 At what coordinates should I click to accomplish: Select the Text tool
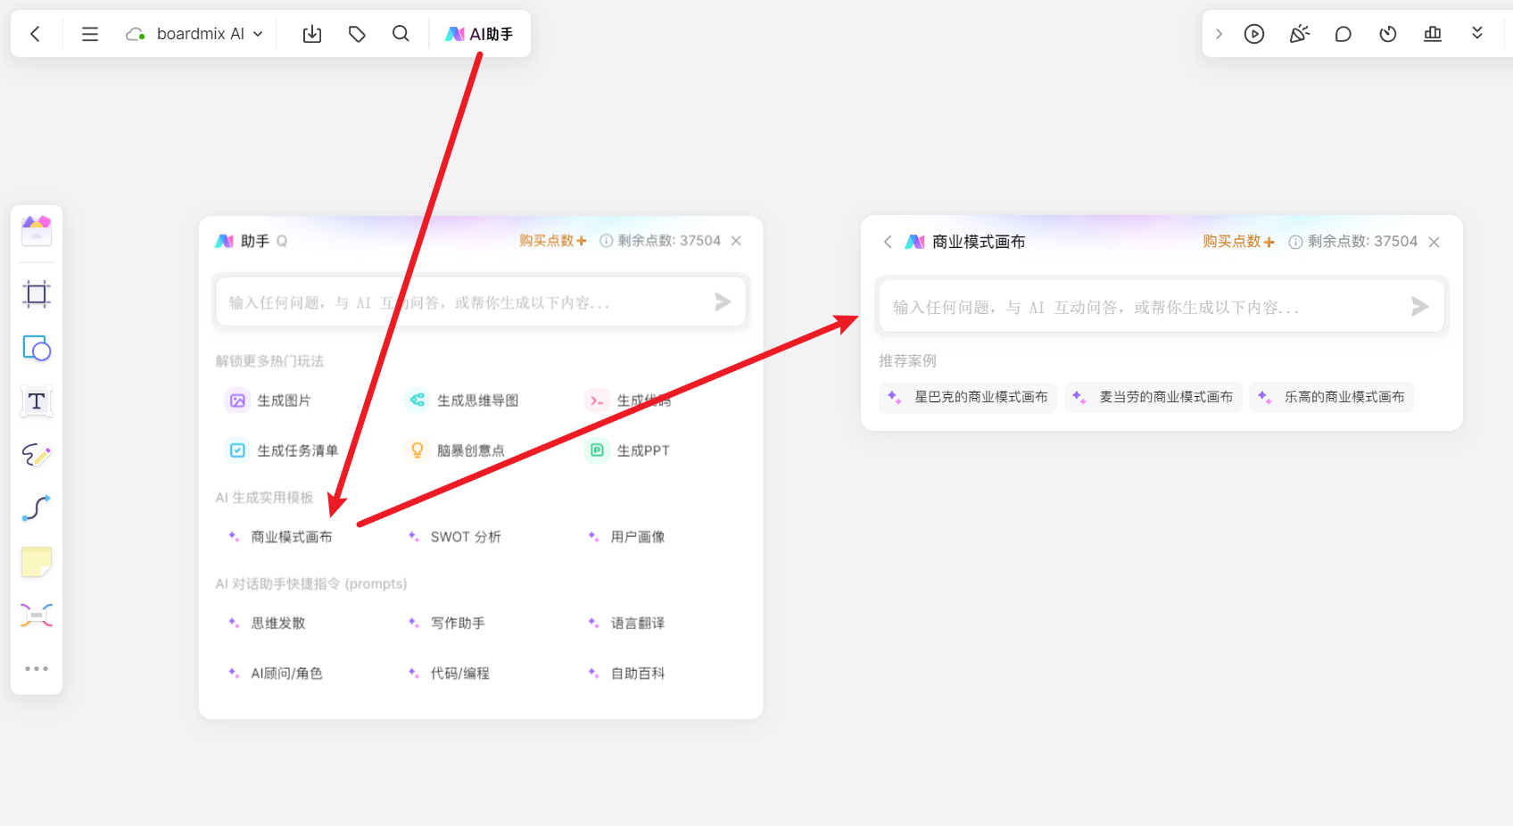[x=36, y=402]
